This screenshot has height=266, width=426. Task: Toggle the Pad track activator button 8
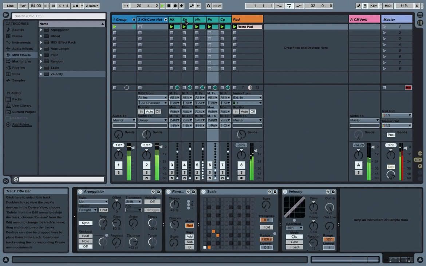click(x=241, y=165)
